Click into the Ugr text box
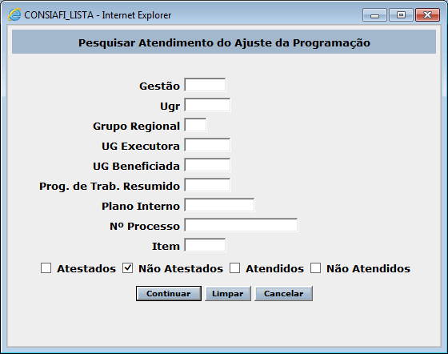The image size is (448, 354). (x=207, y=105)
